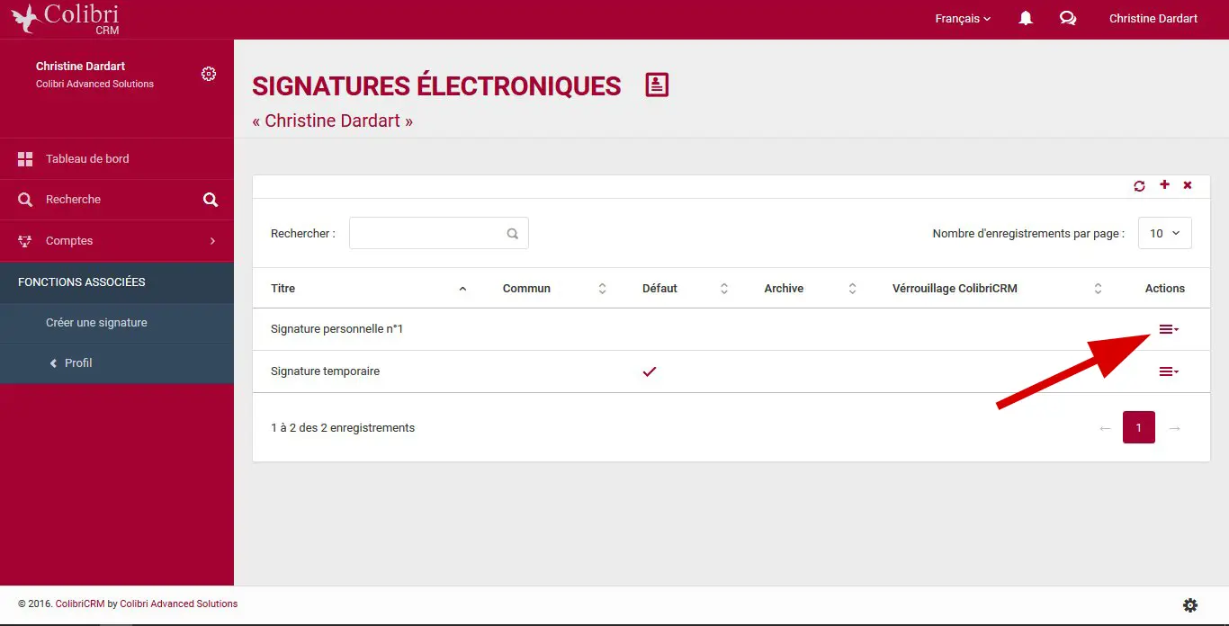Add a new signature with plus icon
This screenshot has width=1229, height=626.
tap(1164, 184)
